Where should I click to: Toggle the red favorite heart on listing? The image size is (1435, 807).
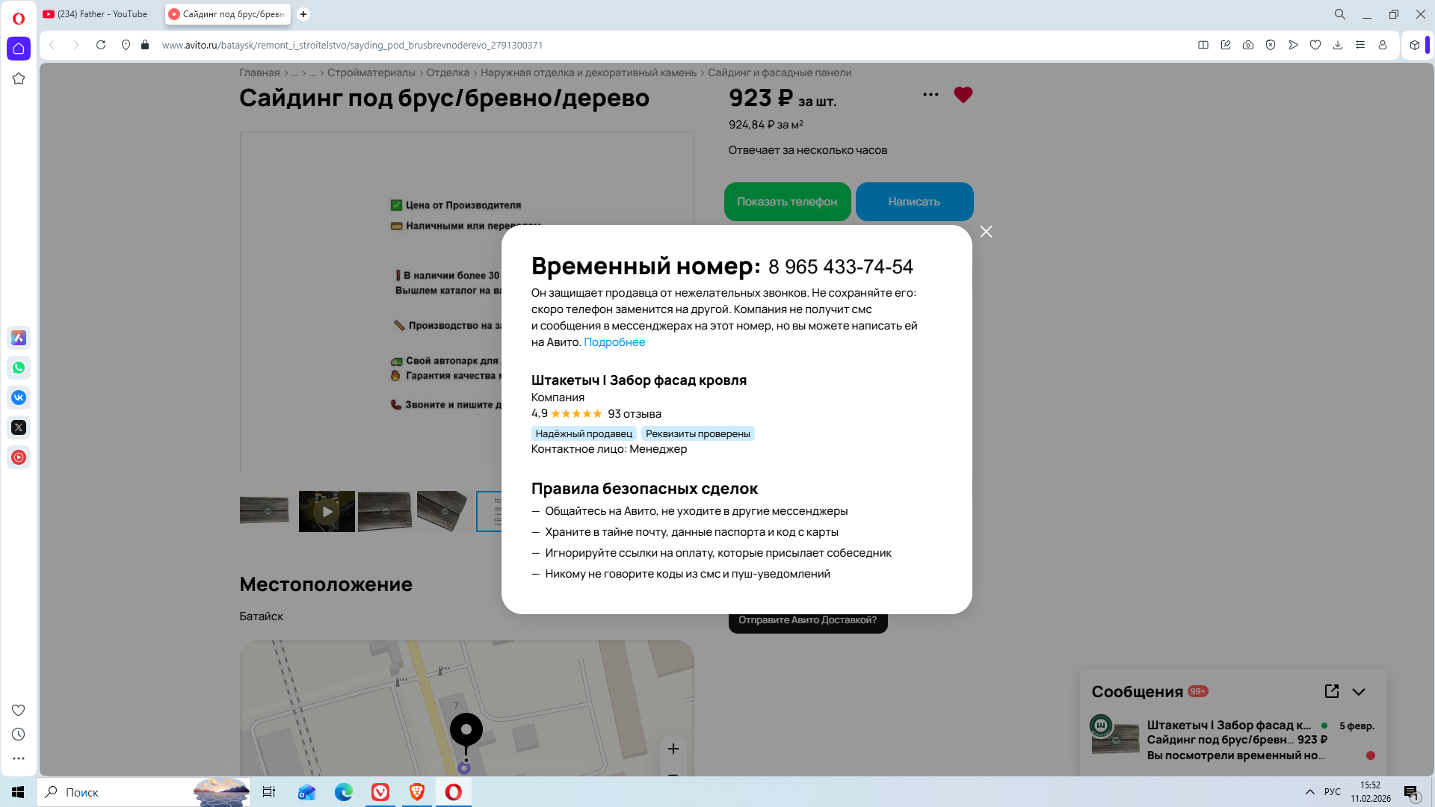pos(963,95)
